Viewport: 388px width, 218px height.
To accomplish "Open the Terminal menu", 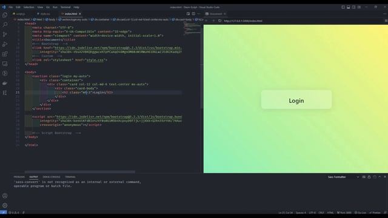I will [65, 7].
